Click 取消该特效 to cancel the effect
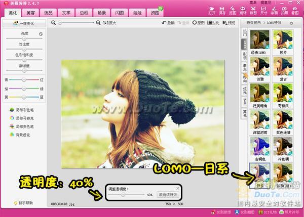Viewport: 304px width, 217px height. [x=168, y=195]
